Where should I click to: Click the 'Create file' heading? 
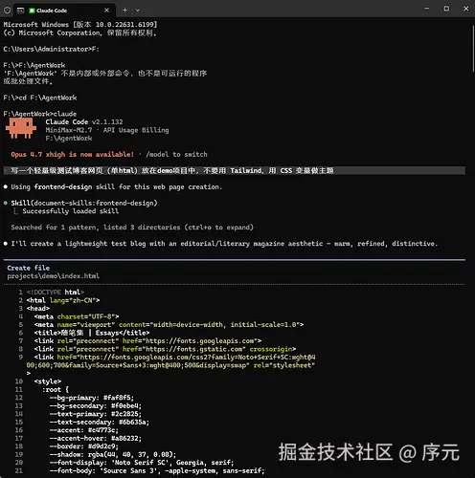click(29, 268)
